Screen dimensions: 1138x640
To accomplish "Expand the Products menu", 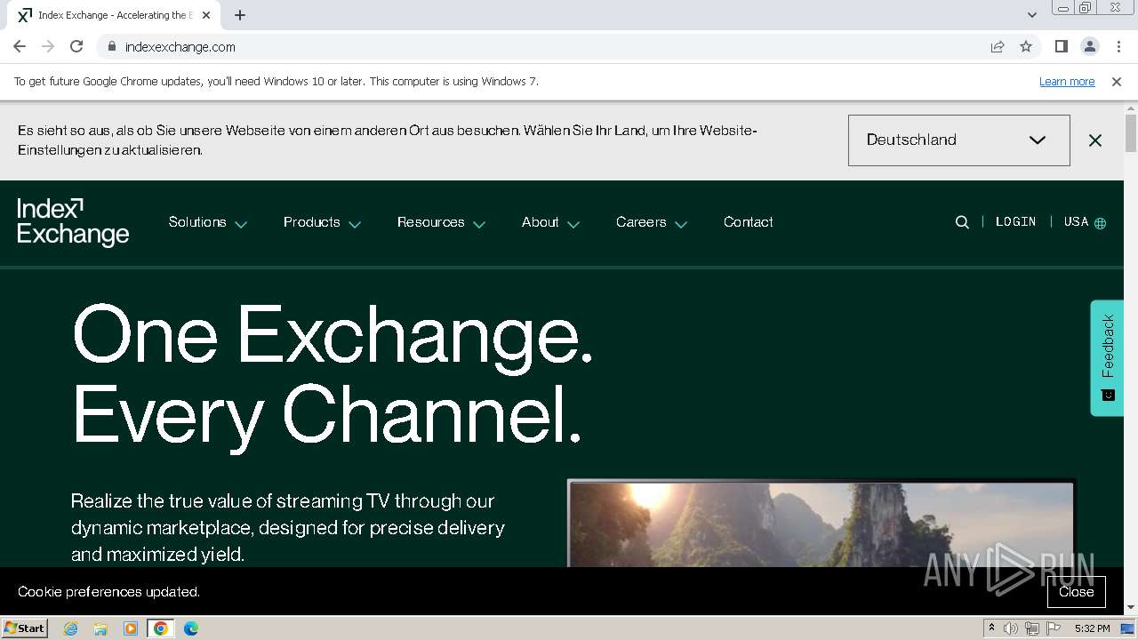I will tap(322, 222).
